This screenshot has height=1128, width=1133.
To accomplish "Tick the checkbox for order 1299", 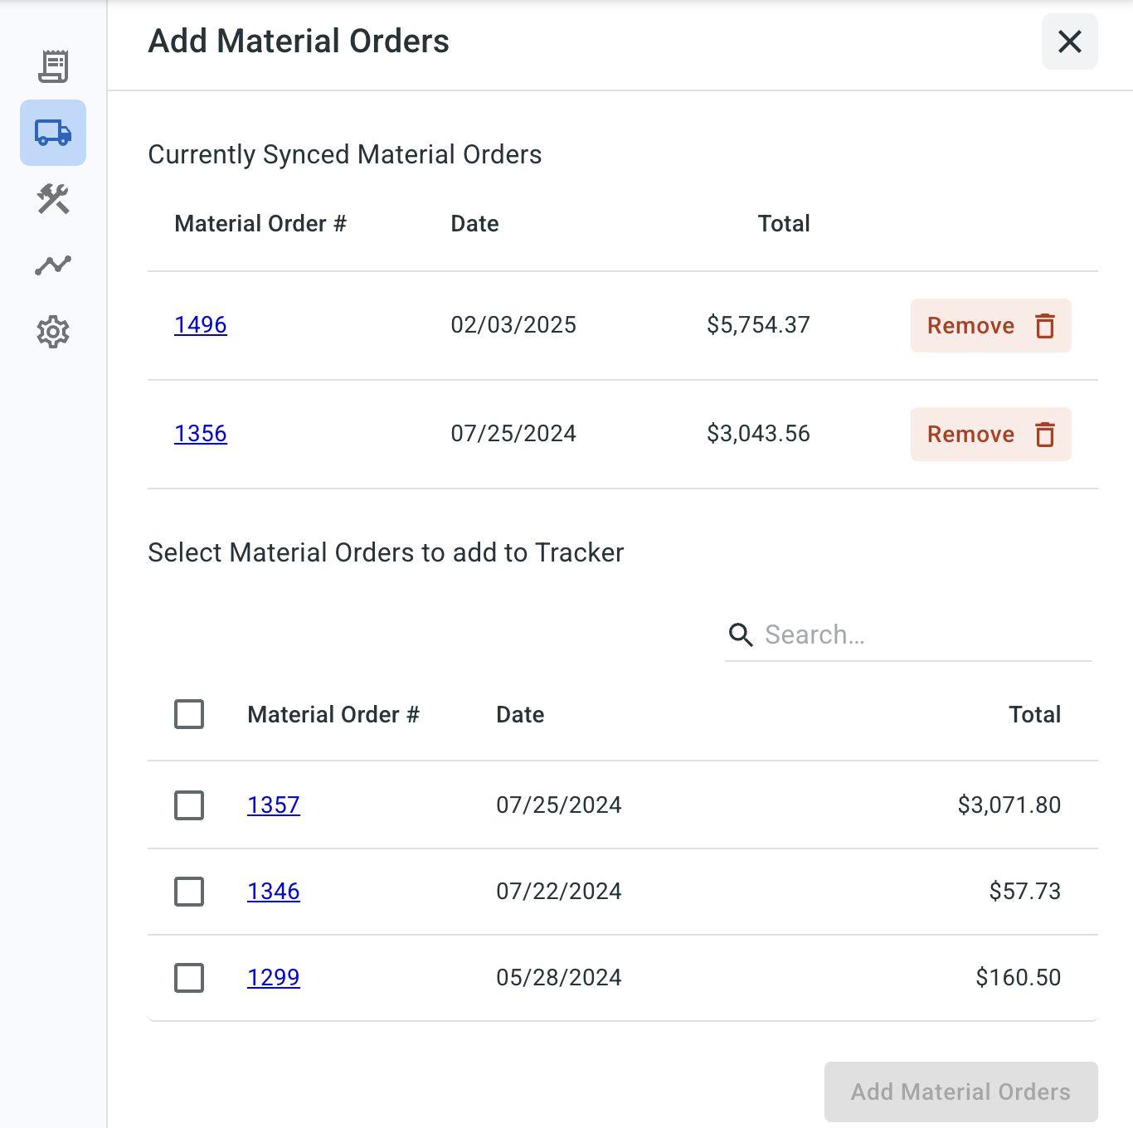I will (189, 978).
